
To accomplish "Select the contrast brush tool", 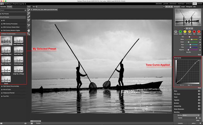I will [x=29, y=13].
